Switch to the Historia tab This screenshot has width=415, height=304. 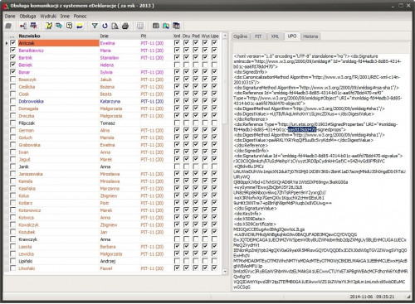[x=310, y=36]
